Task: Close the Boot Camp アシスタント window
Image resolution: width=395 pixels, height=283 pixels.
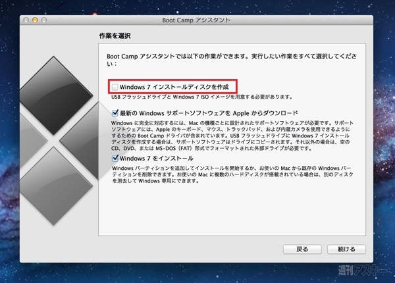Action: coord(26,20)
